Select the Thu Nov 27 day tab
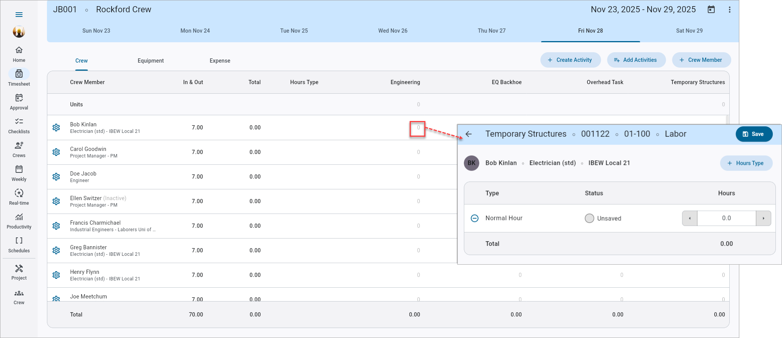Image resolution: width=782 pixels, height=338 pixels. [x=492, y=31]
